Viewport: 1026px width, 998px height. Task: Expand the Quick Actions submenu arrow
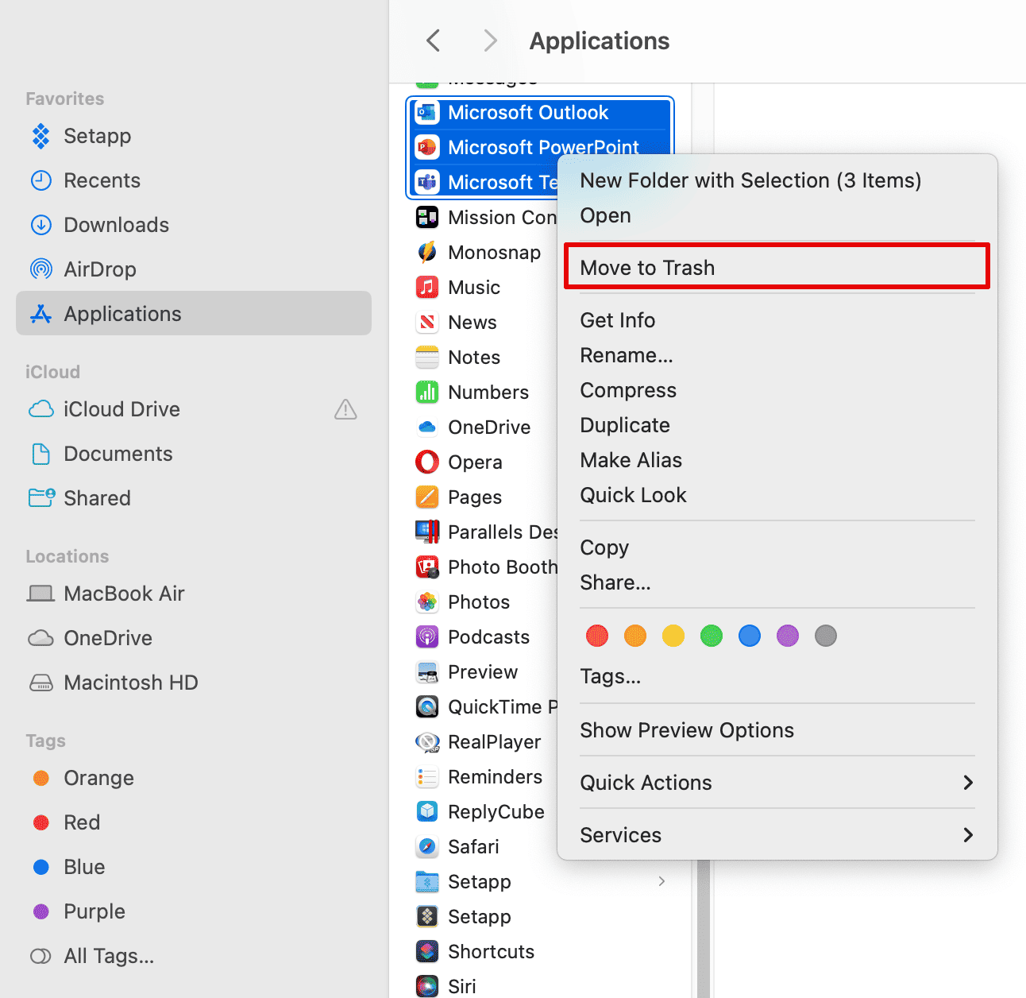point(968,783)
